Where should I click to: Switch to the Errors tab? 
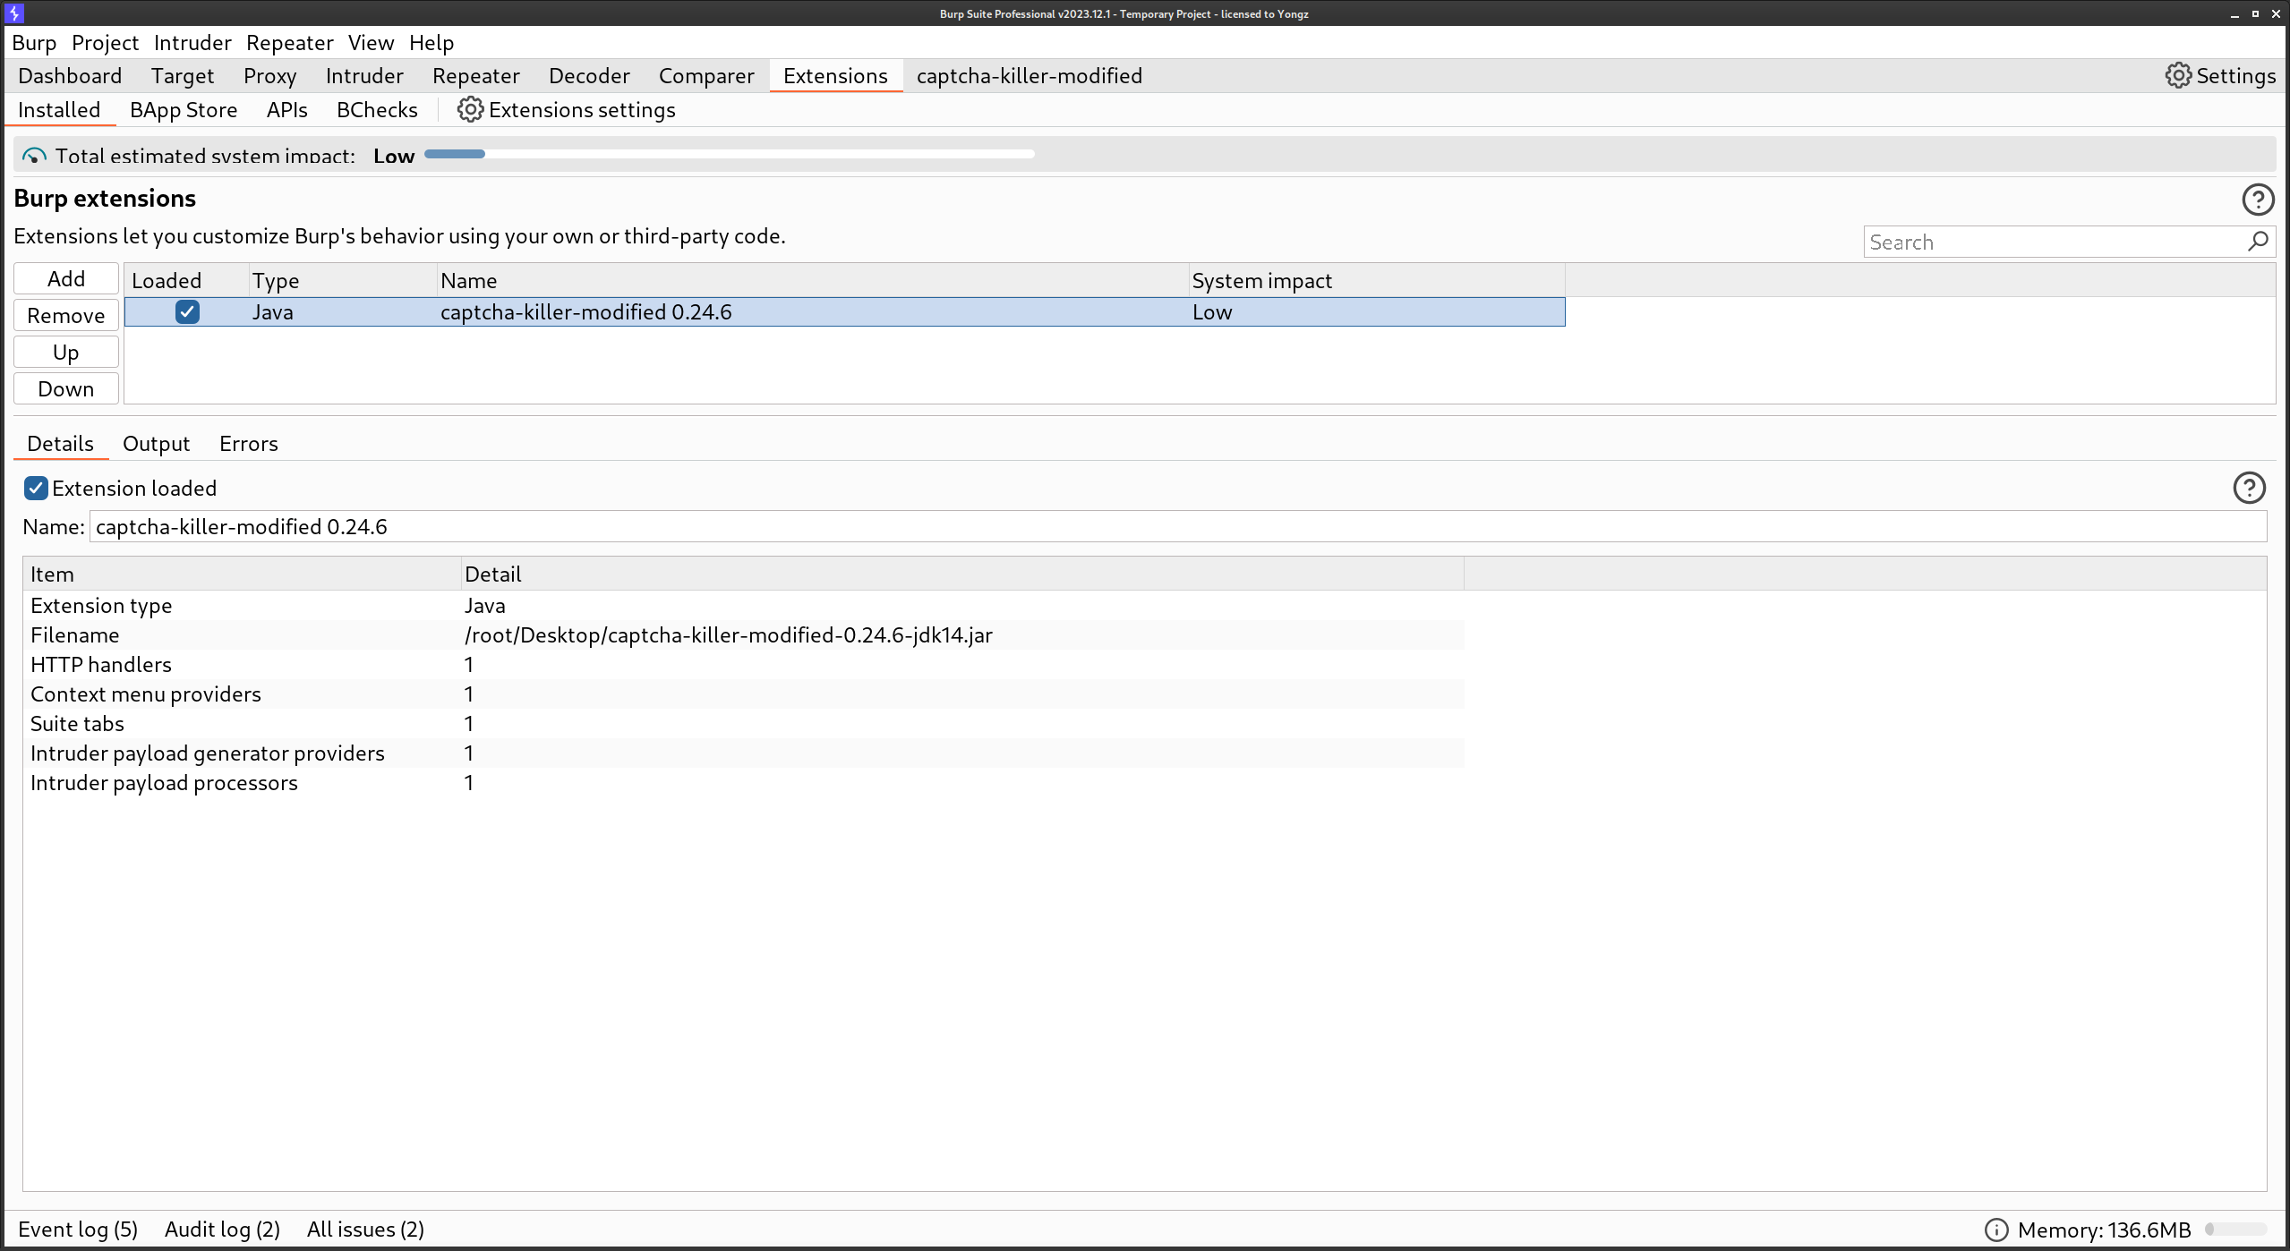[249, 444]
